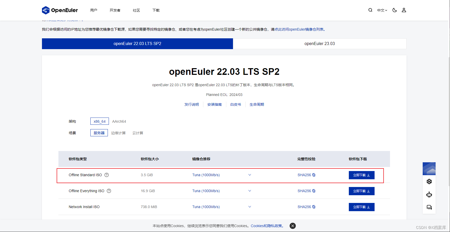Close the cookies notice banner
The image size is (450, 232).
[x=293, y=226]
